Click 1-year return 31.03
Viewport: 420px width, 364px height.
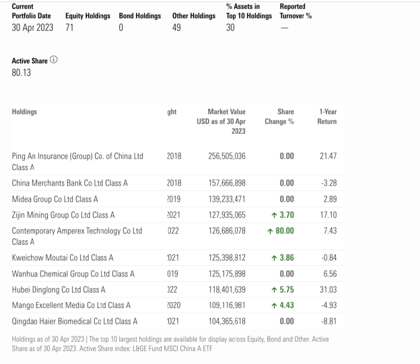click(328, 289)
